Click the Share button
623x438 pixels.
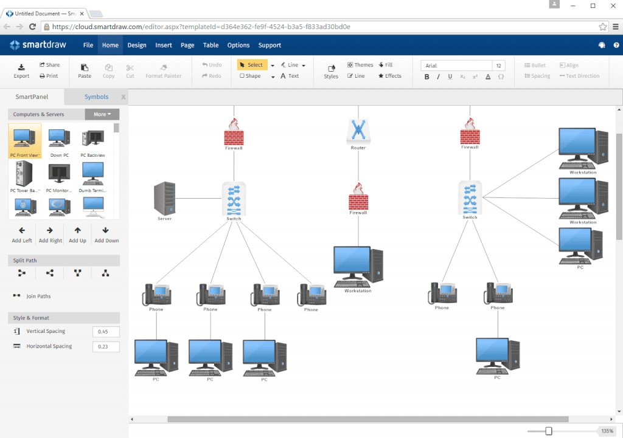(50, 65)
